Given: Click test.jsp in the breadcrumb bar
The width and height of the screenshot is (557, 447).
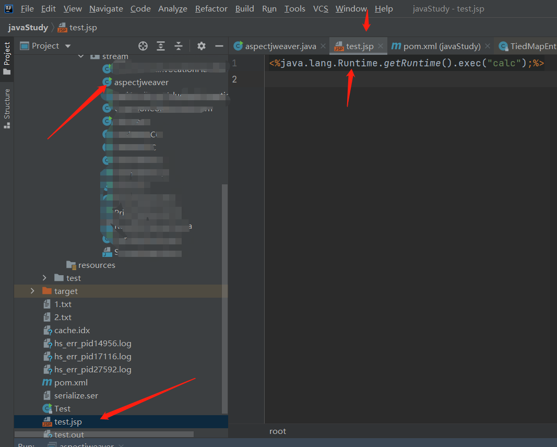Looking at the screenshot, I should tap(77, 27).
